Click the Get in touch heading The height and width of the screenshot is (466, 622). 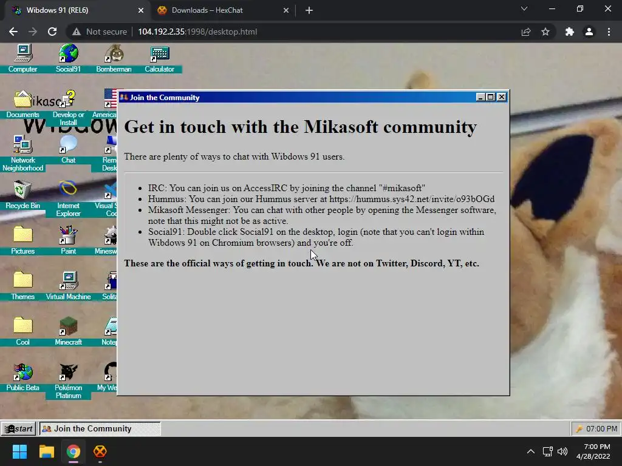[300, 127]
